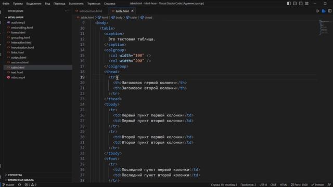Switch to the introduction.html tab
Screen dimensions: 333x187
[x=91, y=11]
